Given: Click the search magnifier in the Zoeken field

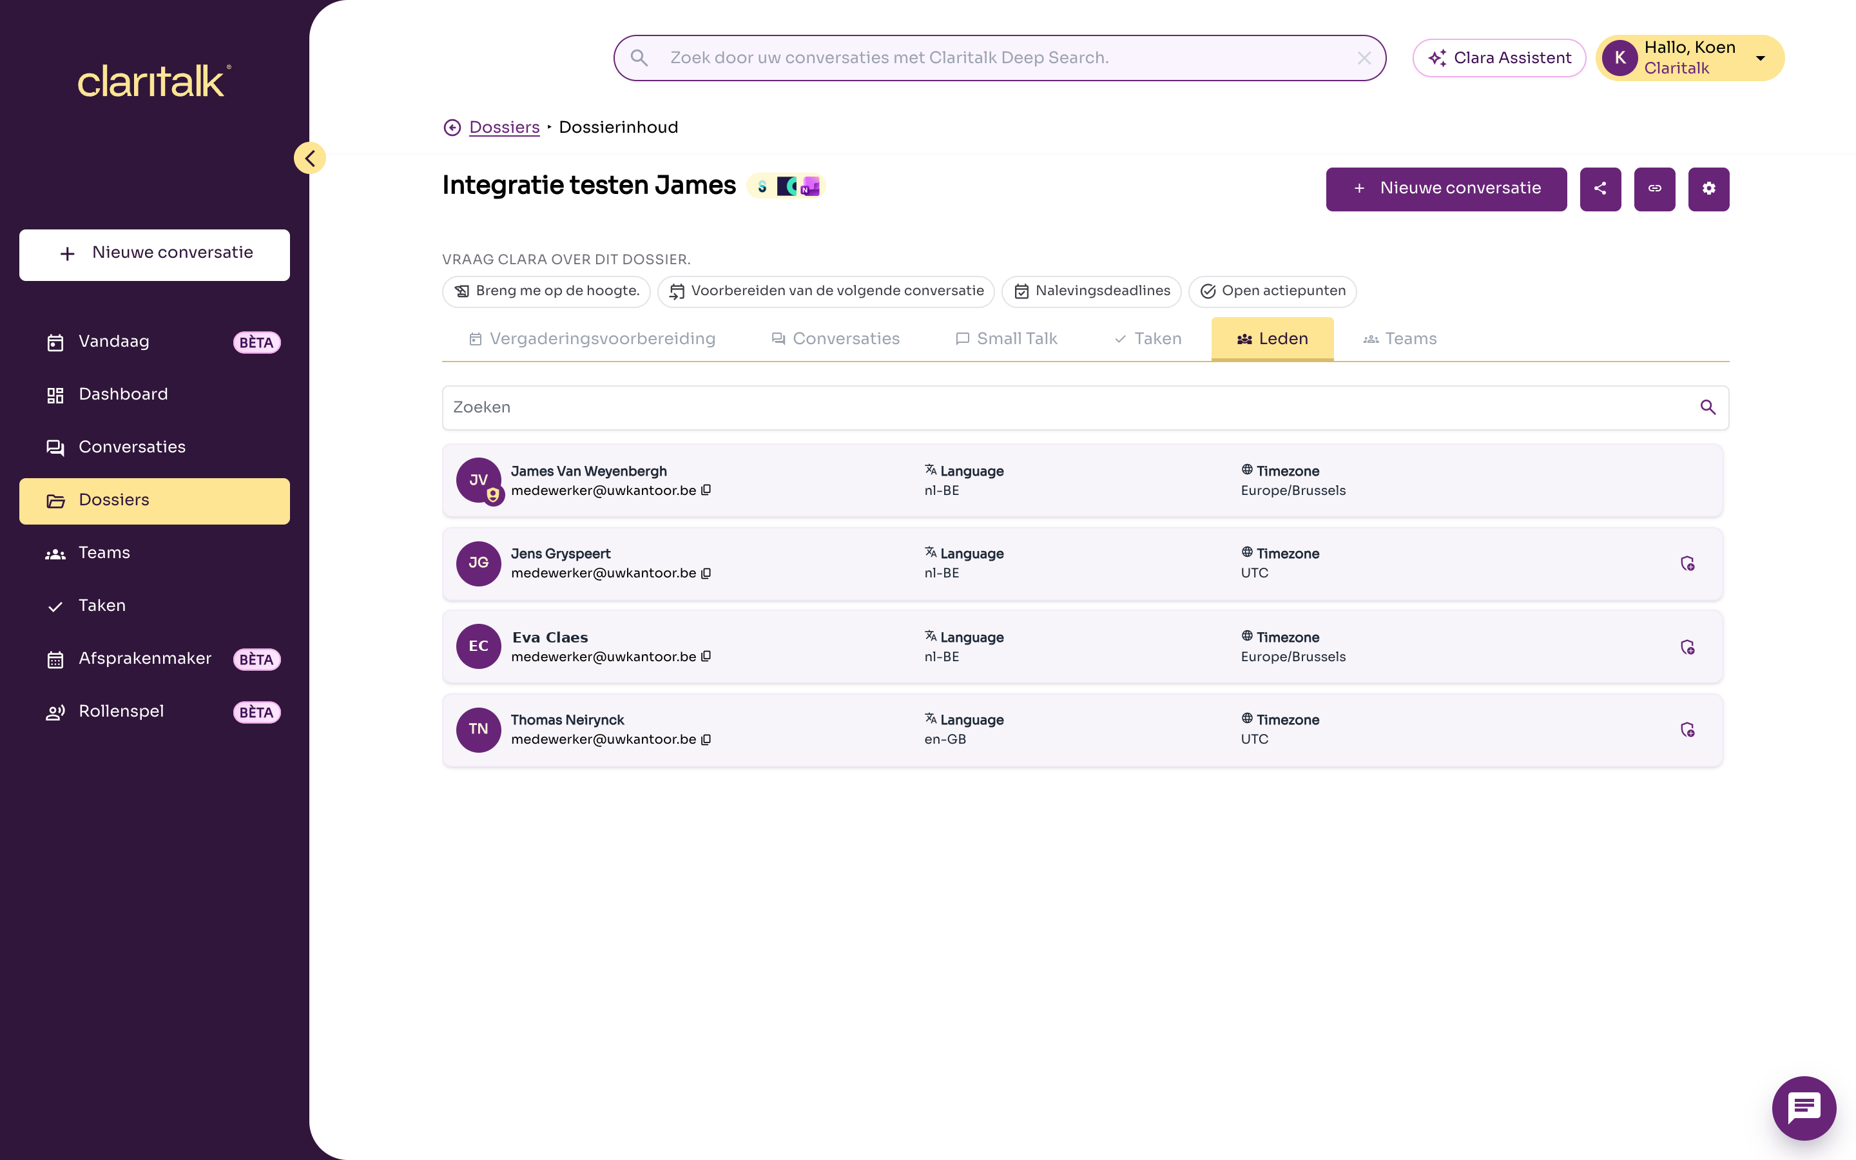Looking at the screenshot, I should tap(1707, 407).
